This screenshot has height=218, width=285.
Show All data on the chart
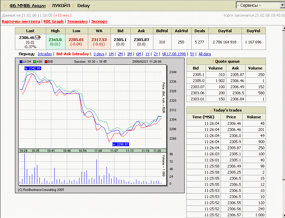(x=205, y=54)
